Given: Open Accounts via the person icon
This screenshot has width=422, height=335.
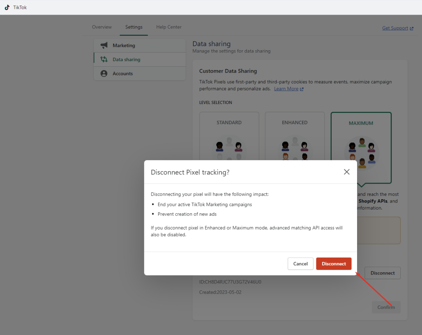Looking at the screenshot, I should click(104, 73).
